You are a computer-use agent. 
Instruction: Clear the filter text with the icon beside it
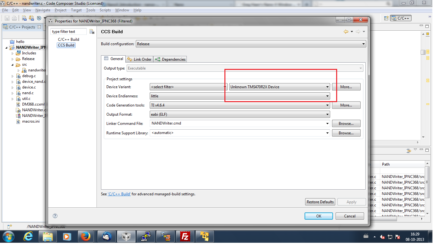pyautogui.click(x=92, y=32)
